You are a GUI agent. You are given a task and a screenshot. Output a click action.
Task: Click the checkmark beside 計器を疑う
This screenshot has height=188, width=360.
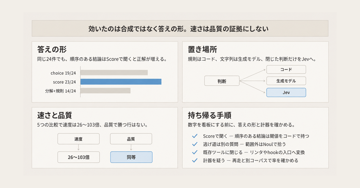195,161
